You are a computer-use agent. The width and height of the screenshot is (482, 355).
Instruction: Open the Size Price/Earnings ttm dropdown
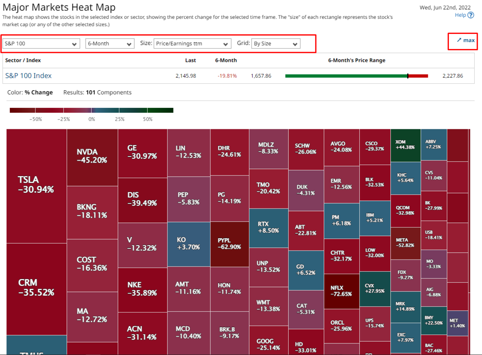click(x=192, y=43)
